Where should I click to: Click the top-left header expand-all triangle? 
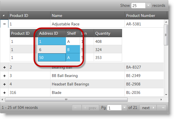[x=4, y=16]
